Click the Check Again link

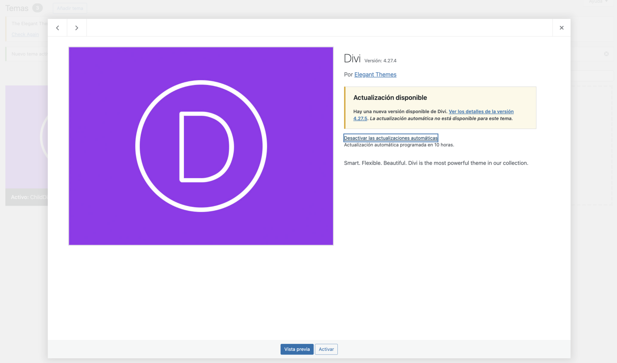pos(25,34)
